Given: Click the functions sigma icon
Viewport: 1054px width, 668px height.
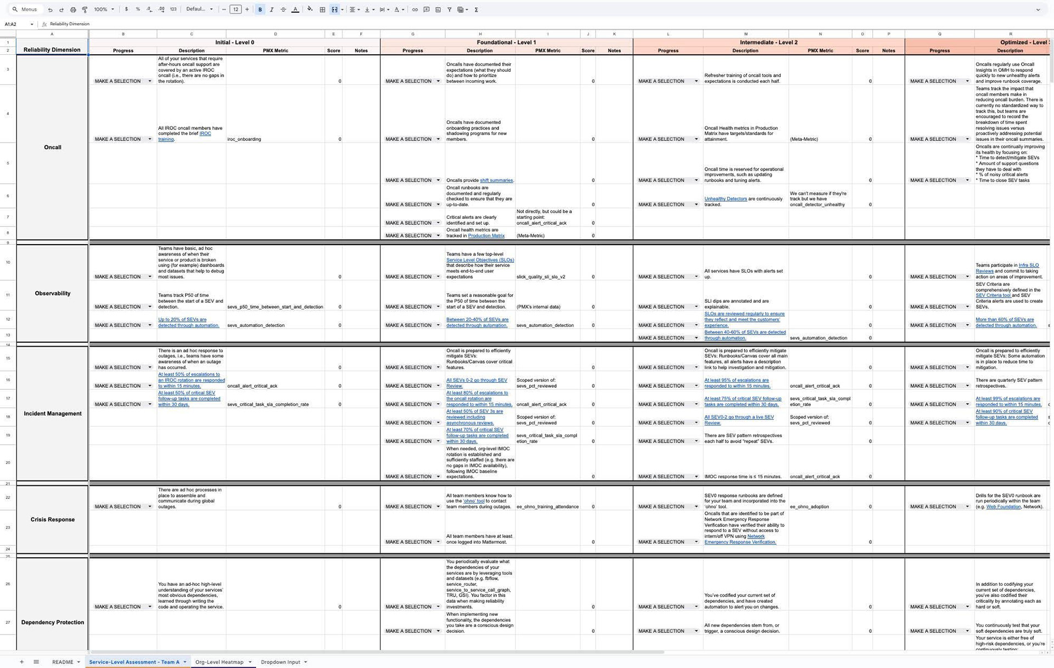Looking at the screenshot, I should click(x=476, y=9).
